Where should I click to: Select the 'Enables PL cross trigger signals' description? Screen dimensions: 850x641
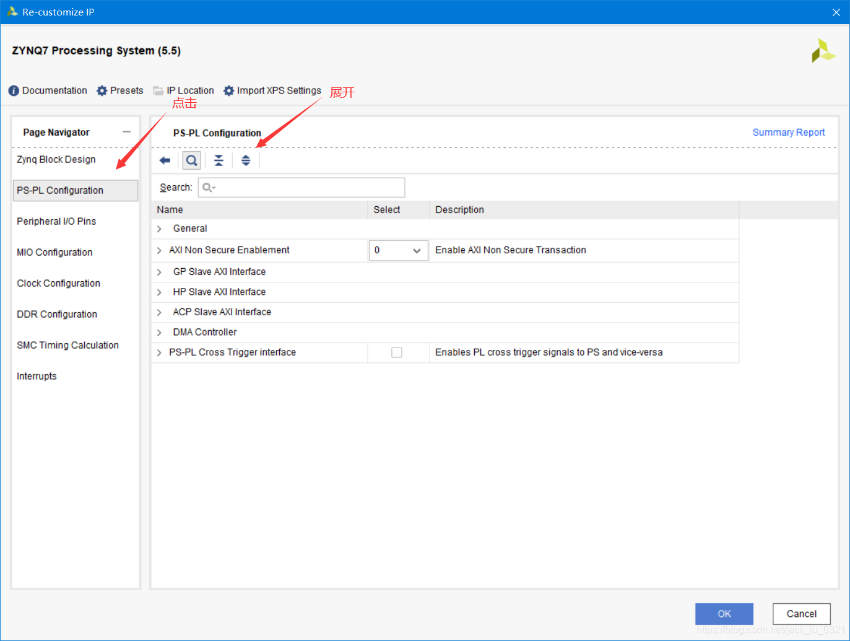tap(549, 352)
